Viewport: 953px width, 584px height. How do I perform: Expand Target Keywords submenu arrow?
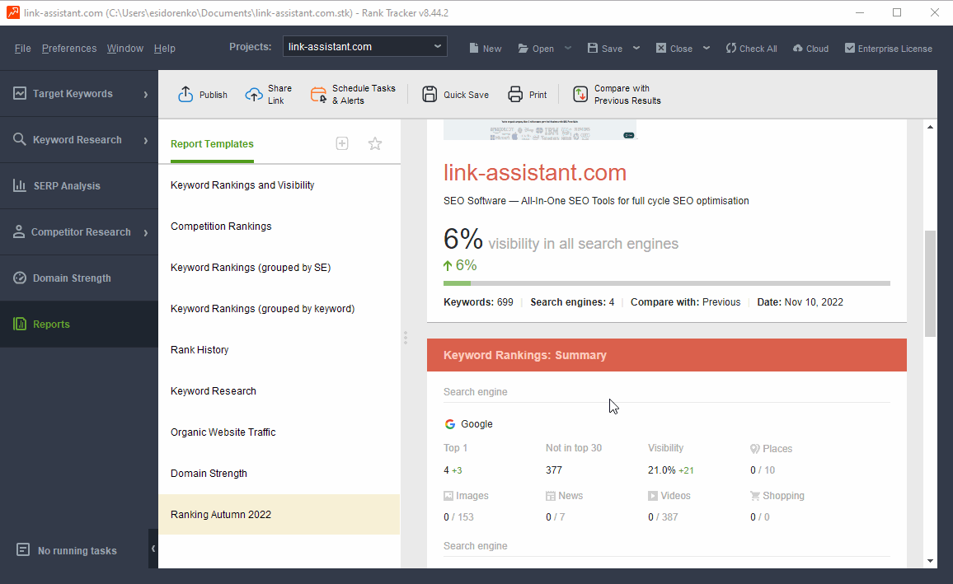[146, 94]
